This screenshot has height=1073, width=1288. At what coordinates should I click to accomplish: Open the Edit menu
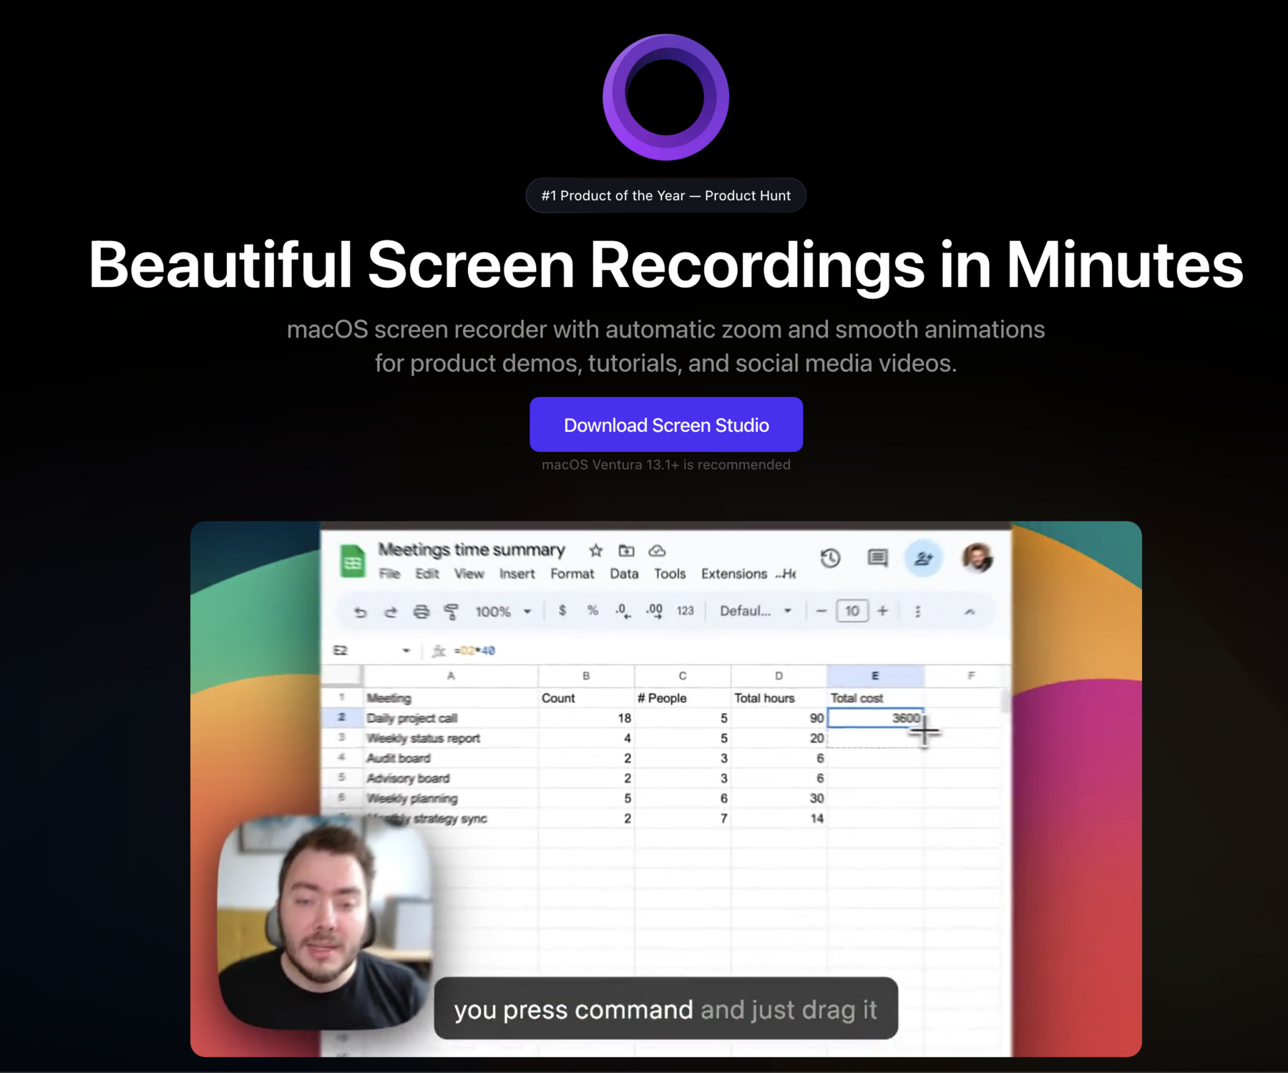coord(427,574)
